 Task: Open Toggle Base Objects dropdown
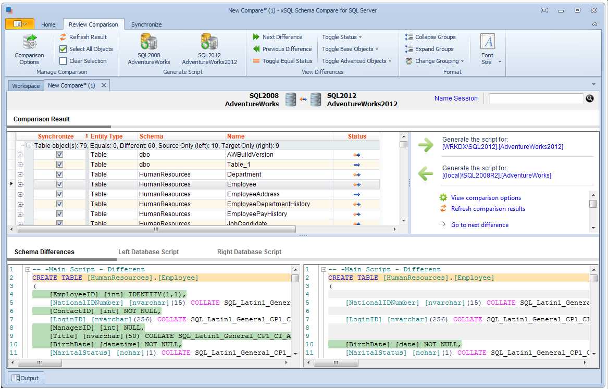tap(350, 49)
